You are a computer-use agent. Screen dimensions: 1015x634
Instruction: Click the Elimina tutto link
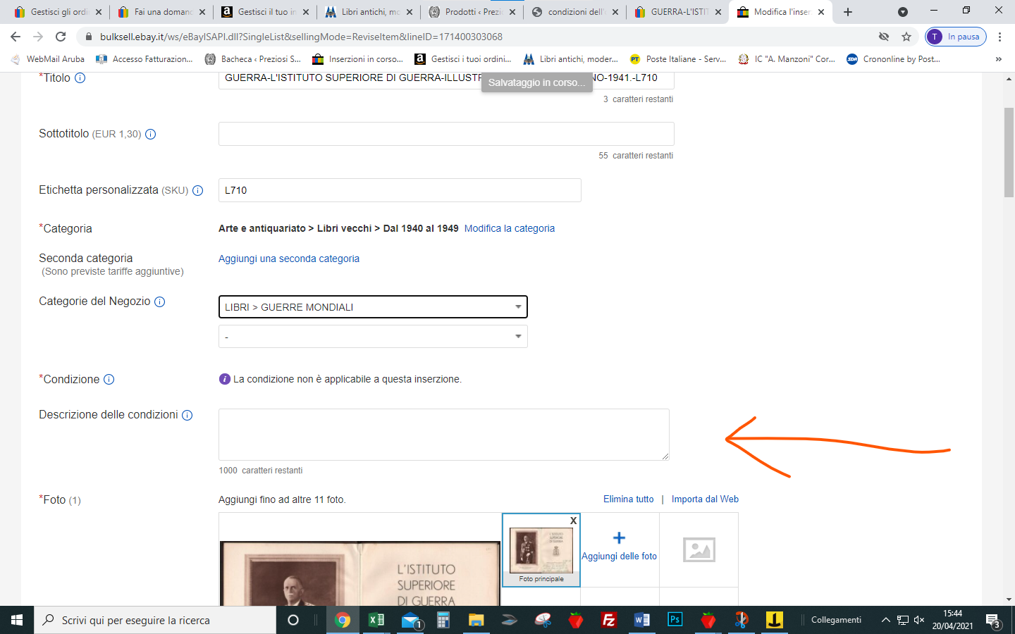pos(629,499)
